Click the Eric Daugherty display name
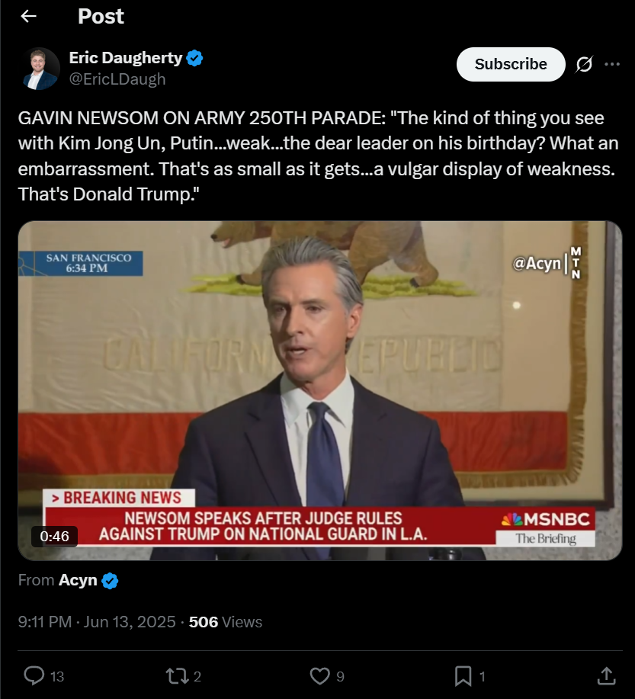This screenshot has height=699, width=635. (x=126, y=58)
